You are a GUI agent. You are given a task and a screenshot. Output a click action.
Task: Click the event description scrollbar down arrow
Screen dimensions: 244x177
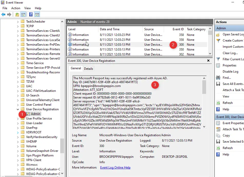coord(204,127)
